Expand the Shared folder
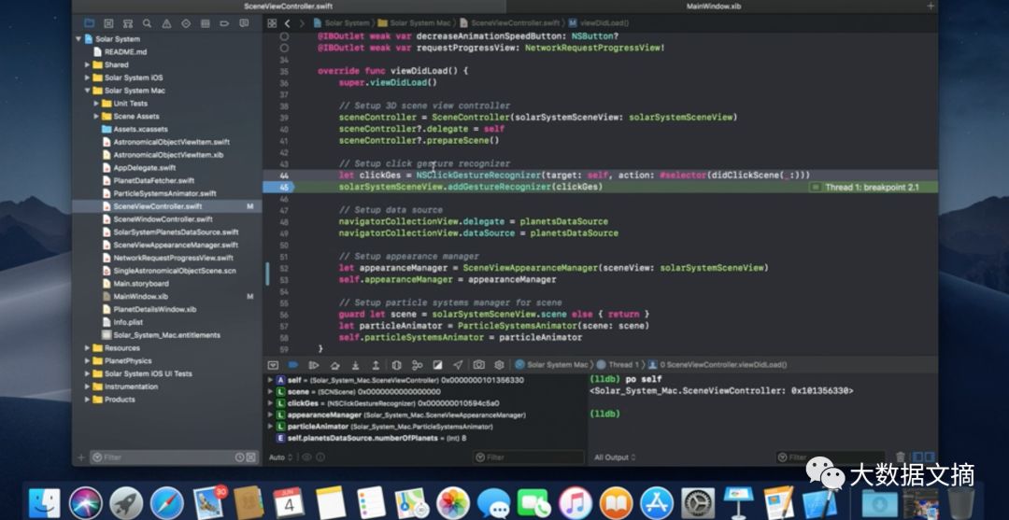Screen dimensions: 1009x520 (x=88, y=65)
